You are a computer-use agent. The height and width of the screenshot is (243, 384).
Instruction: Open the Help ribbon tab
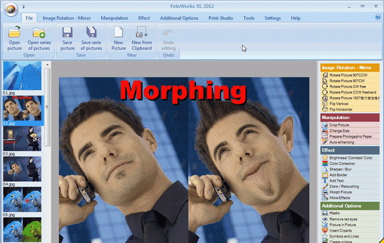click(x=296, y=18)
